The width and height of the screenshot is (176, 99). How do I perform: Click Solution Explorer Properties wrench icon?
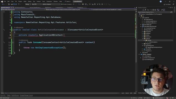click(162, 10)
